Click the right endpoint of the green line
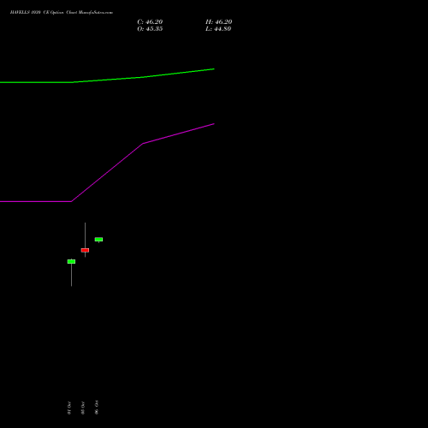The height and width of the screenshot is (428, 428). point(214,69)
